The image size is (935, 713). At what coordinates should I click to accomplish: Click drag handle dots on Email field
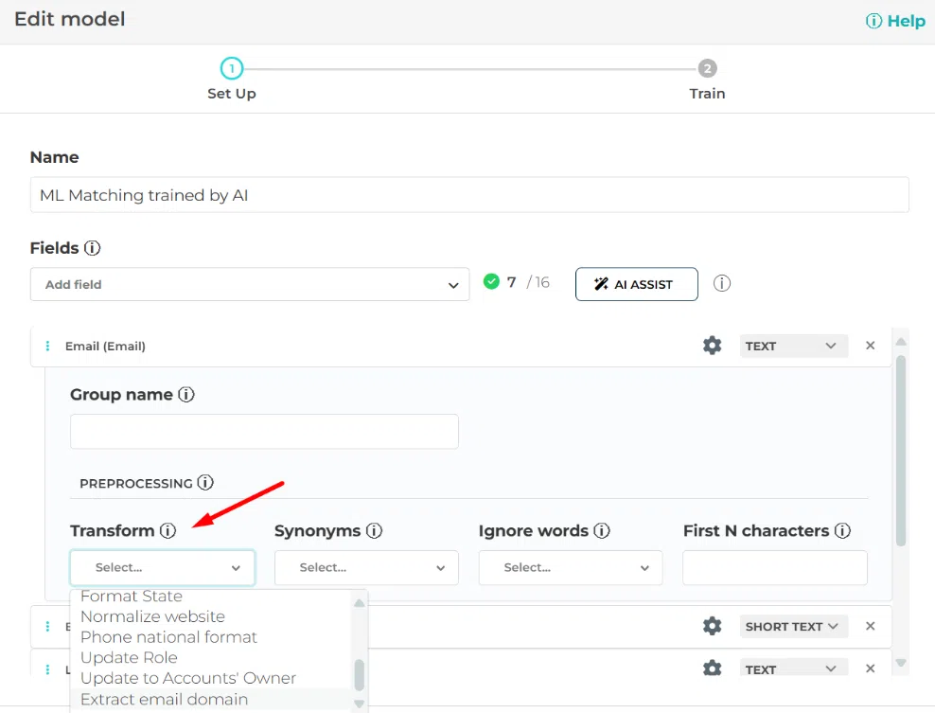pyautogui.click(x=47, y=347)
